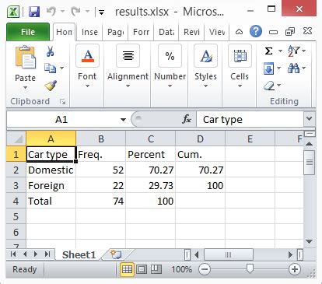Click the Clear eraser icon
Image resolution: width=322 pixels, height=284 pixels.
pos(269,86)
